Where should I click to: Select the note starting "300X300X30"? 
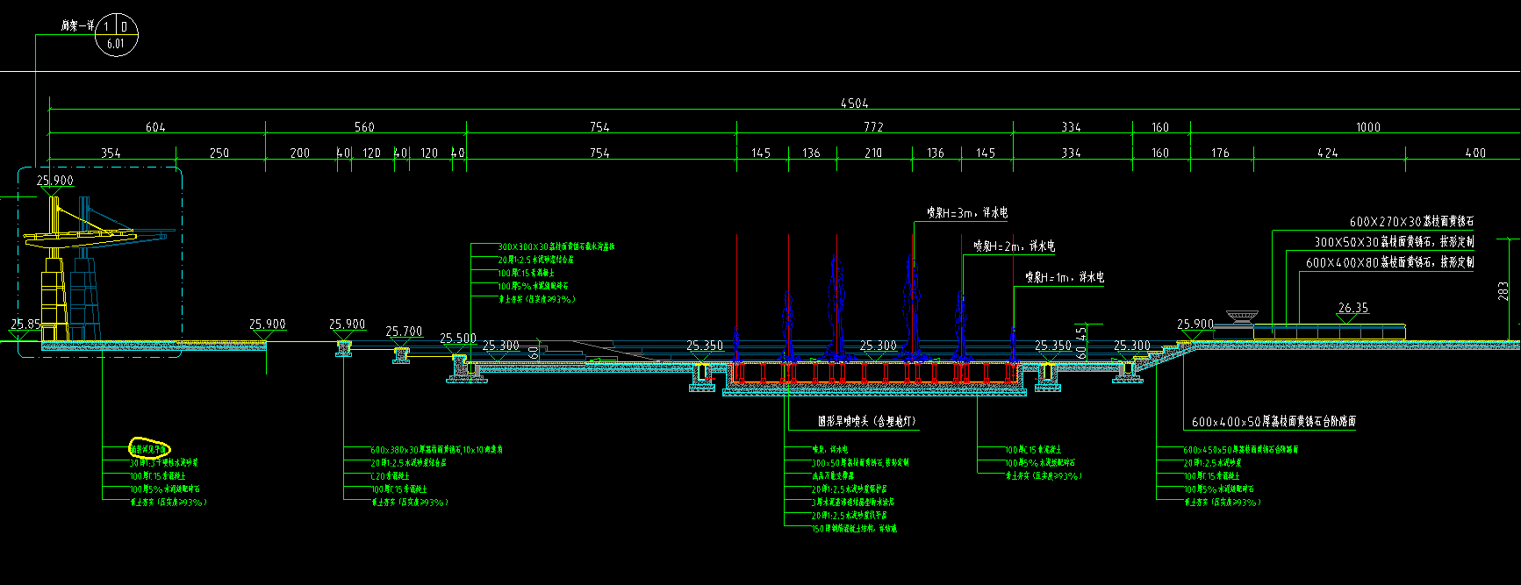(x=556, y=247)
